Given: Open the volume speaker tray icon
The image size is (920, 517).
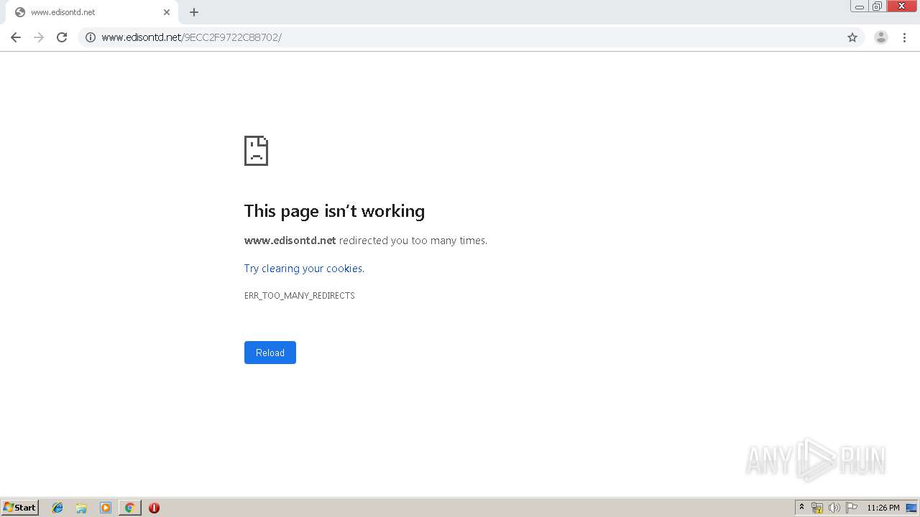Looking at the screenshot, I should (x=834, y=508).
